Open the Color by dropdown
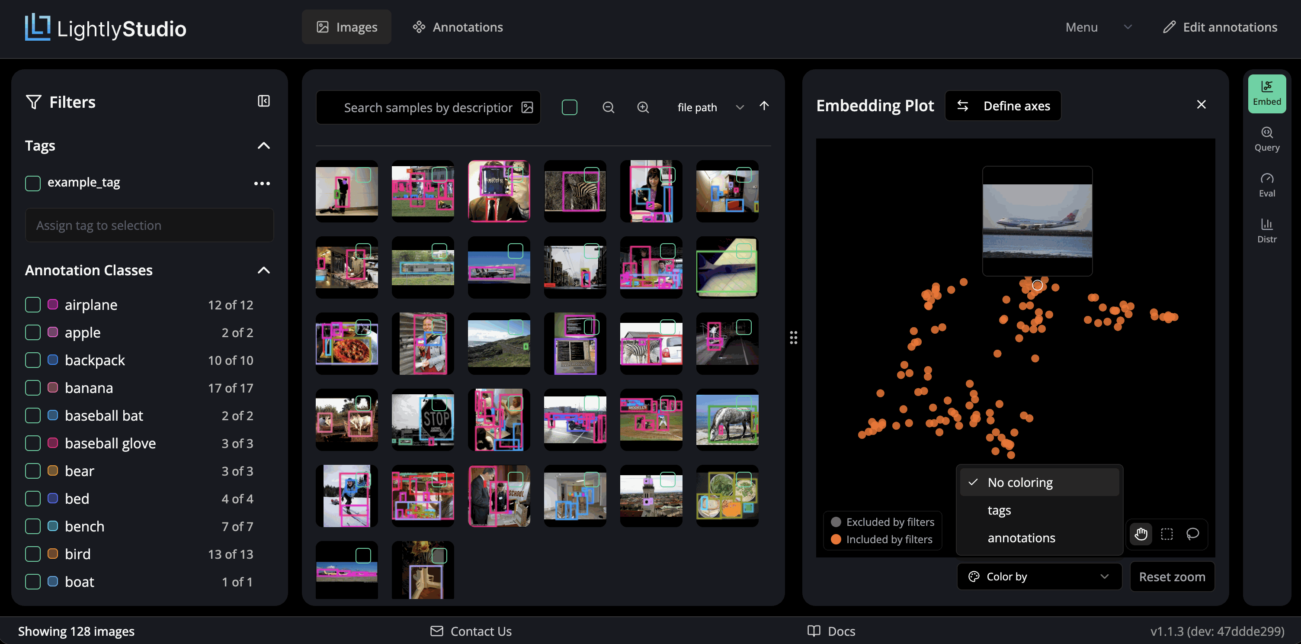1301x644 pixels. click(1039, 576)
